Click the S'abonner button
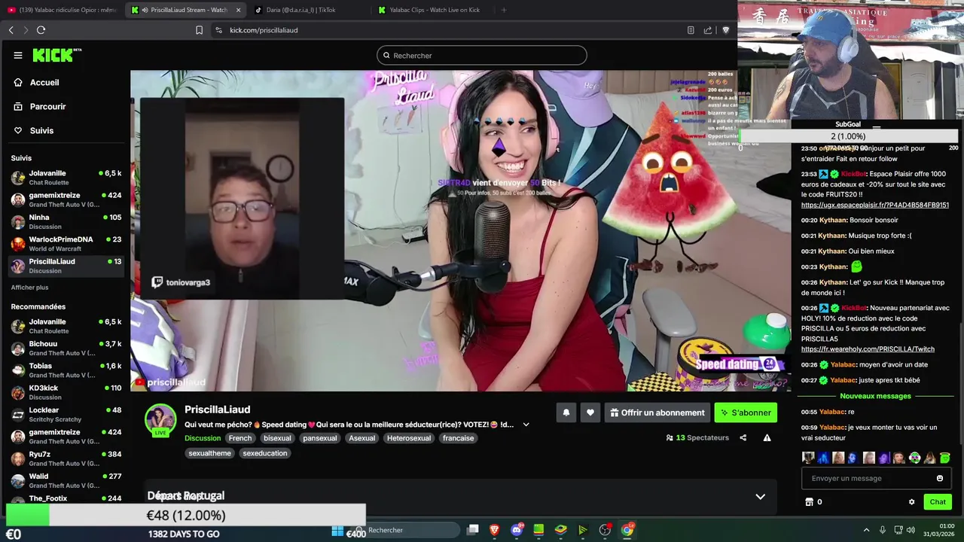 pos(746,413)
